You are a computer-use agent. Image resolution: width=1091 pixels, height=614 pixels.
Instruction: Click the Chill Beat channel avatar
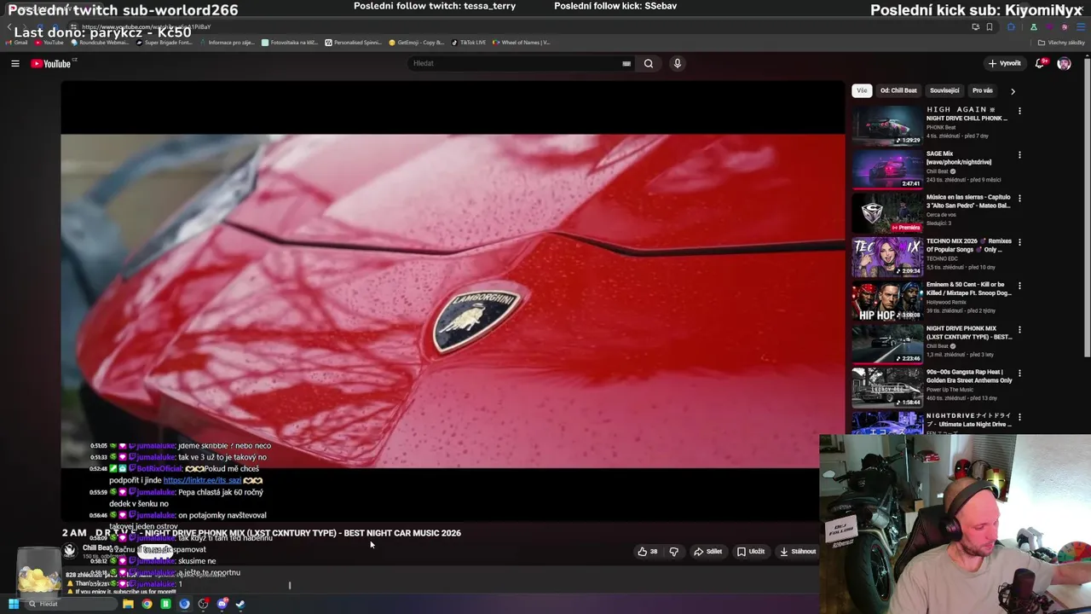tap(70, 551)
